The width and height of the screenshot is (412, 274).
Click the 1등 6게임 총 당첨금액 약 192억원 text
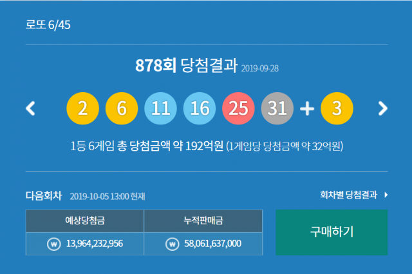147,146
